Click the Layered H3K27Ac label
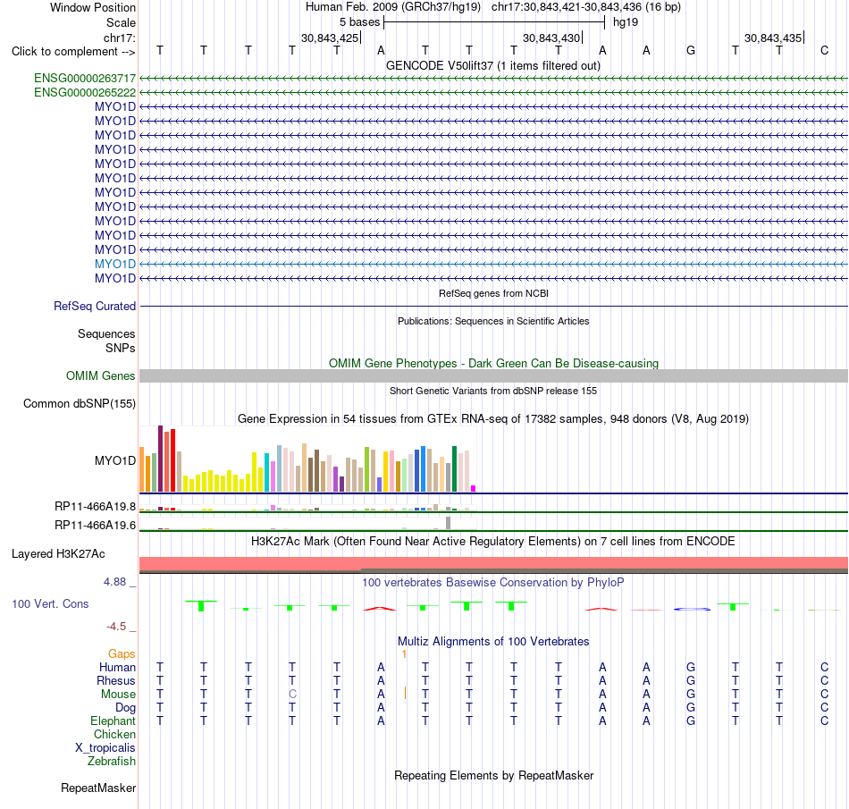The image size is (849, 809). pos(58,554)
